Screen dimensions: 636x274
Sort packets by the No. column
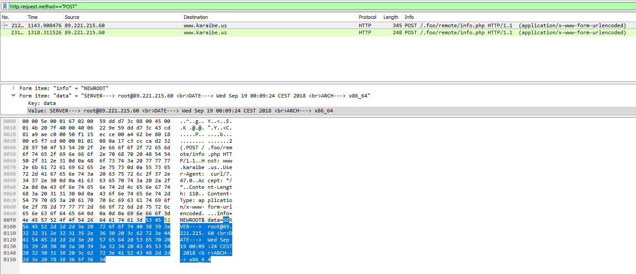point(13,17)
